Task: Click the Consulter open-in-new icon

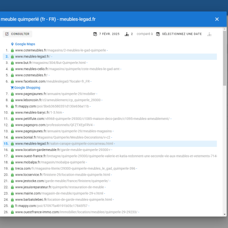Action: click(x=7, y=34)
